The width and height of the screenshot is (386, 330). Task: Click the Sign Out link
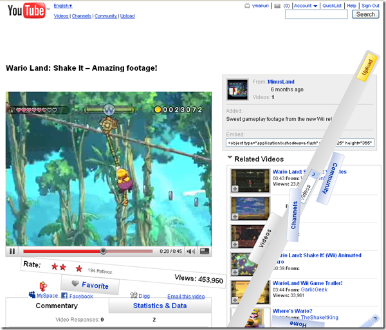(371, 6)
